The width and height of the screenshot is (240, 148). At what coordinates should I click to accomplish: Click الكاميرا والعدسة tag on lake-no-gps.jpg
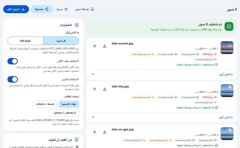pos(185,140)
